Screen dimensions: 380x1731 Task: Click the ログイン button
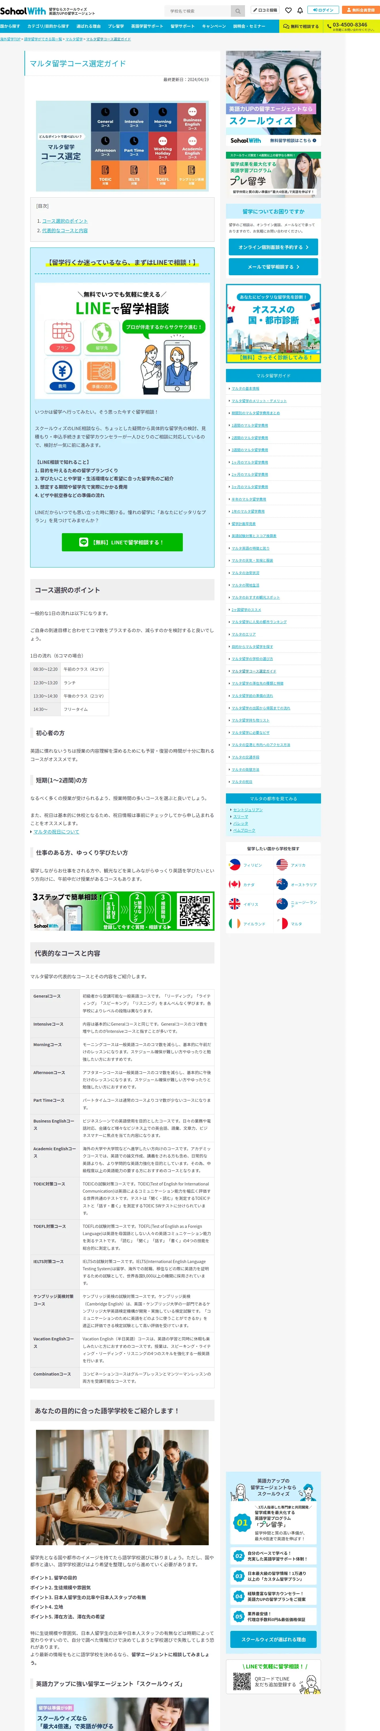click(x=324, y=11)
